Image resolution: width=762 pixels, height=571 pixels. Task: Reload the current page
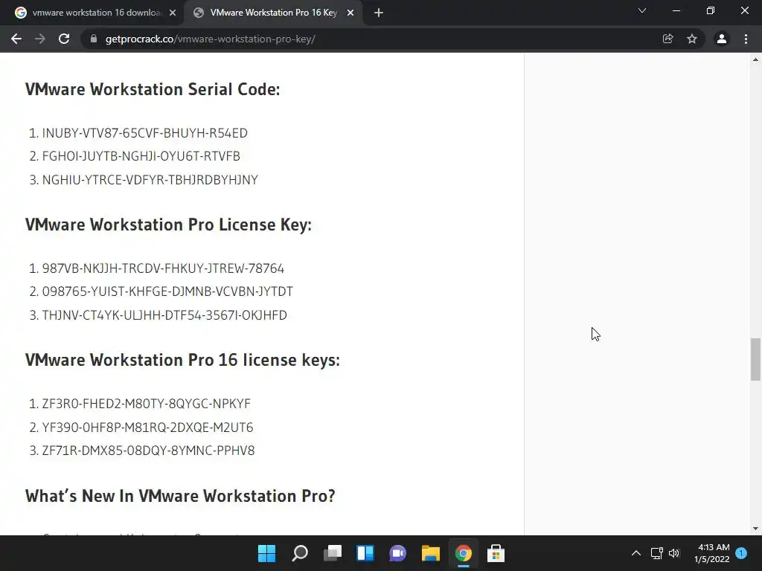tap(64, 39)
